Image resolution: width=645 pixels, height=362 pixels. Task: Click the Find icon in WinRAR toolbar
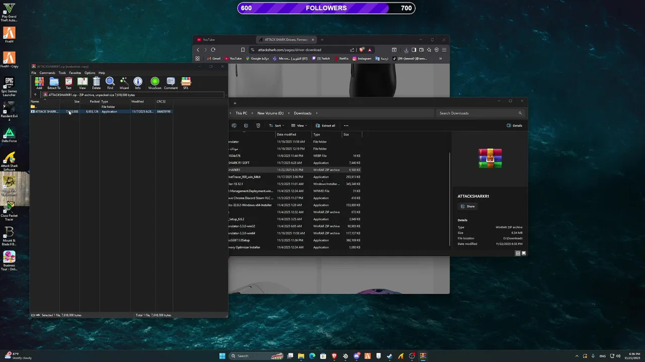[x=110, y=83]
